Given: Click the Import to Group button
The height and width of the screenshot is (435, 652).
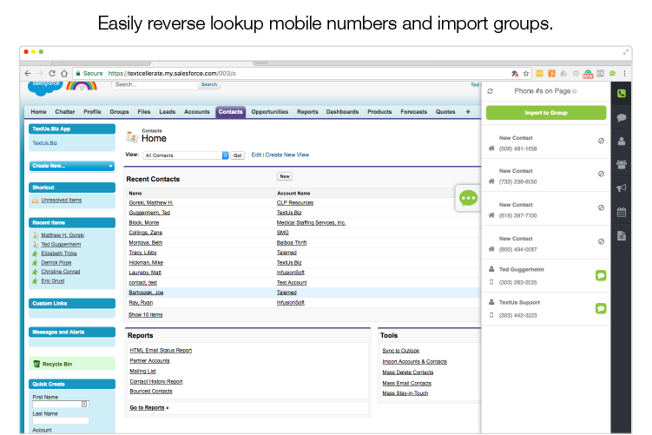Looking at the screenshot, I should click(546, 113).
